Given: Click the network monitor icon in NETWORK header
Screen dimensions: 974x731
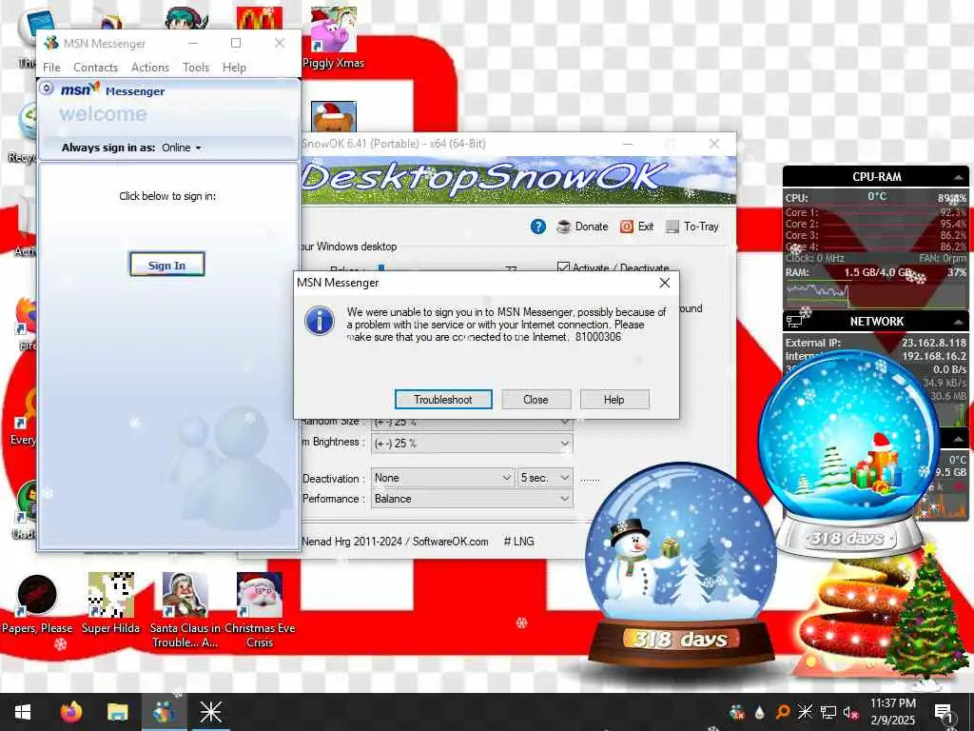Looking at the screenshot, I should pos(794,322).
